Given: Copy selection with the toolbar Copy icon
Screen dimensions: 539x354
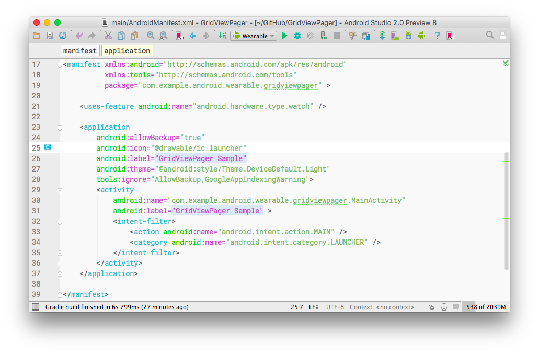Looking at the screenshot, I should coord(121,36).
